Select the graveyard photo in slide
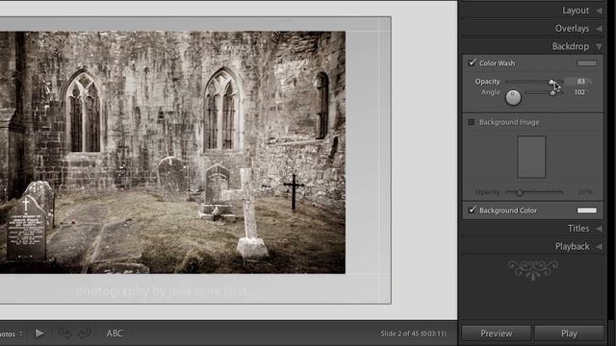 pyautogui.click(x=172, y=152)
